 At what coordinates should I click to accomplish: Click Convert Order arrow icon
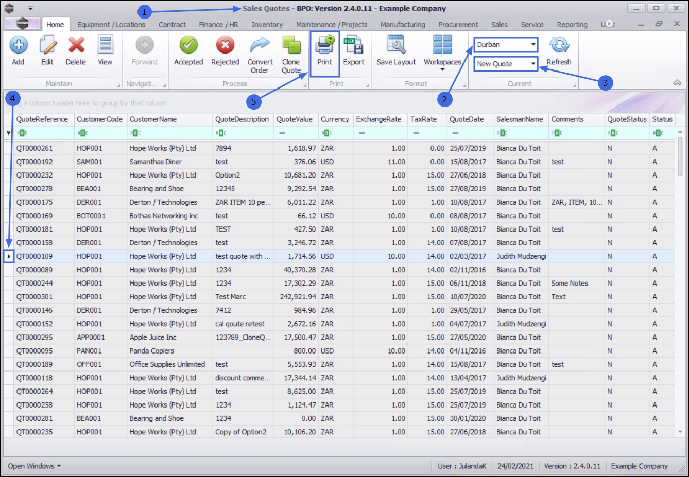pos(260,45)
